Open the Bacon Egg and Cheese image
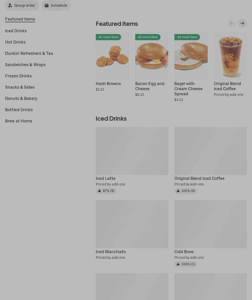 [152, 56]
